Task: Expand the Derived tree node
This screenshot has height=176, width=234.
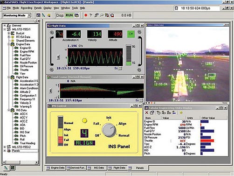Action: coord(5,25)
